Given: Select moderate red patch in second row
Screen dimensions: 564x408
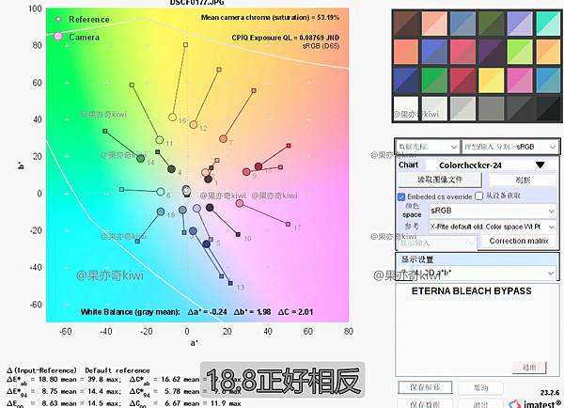Looking at the screenshot, I should [x=462, y=52].
